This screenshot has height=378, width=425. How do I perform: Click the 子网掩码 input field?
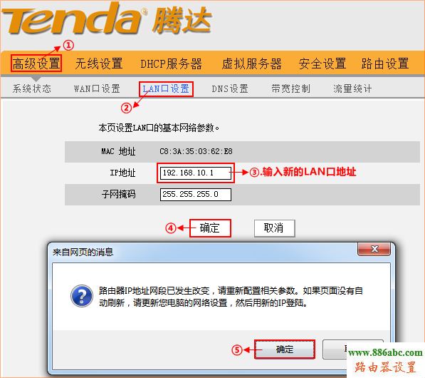click(x=196, y=195)
